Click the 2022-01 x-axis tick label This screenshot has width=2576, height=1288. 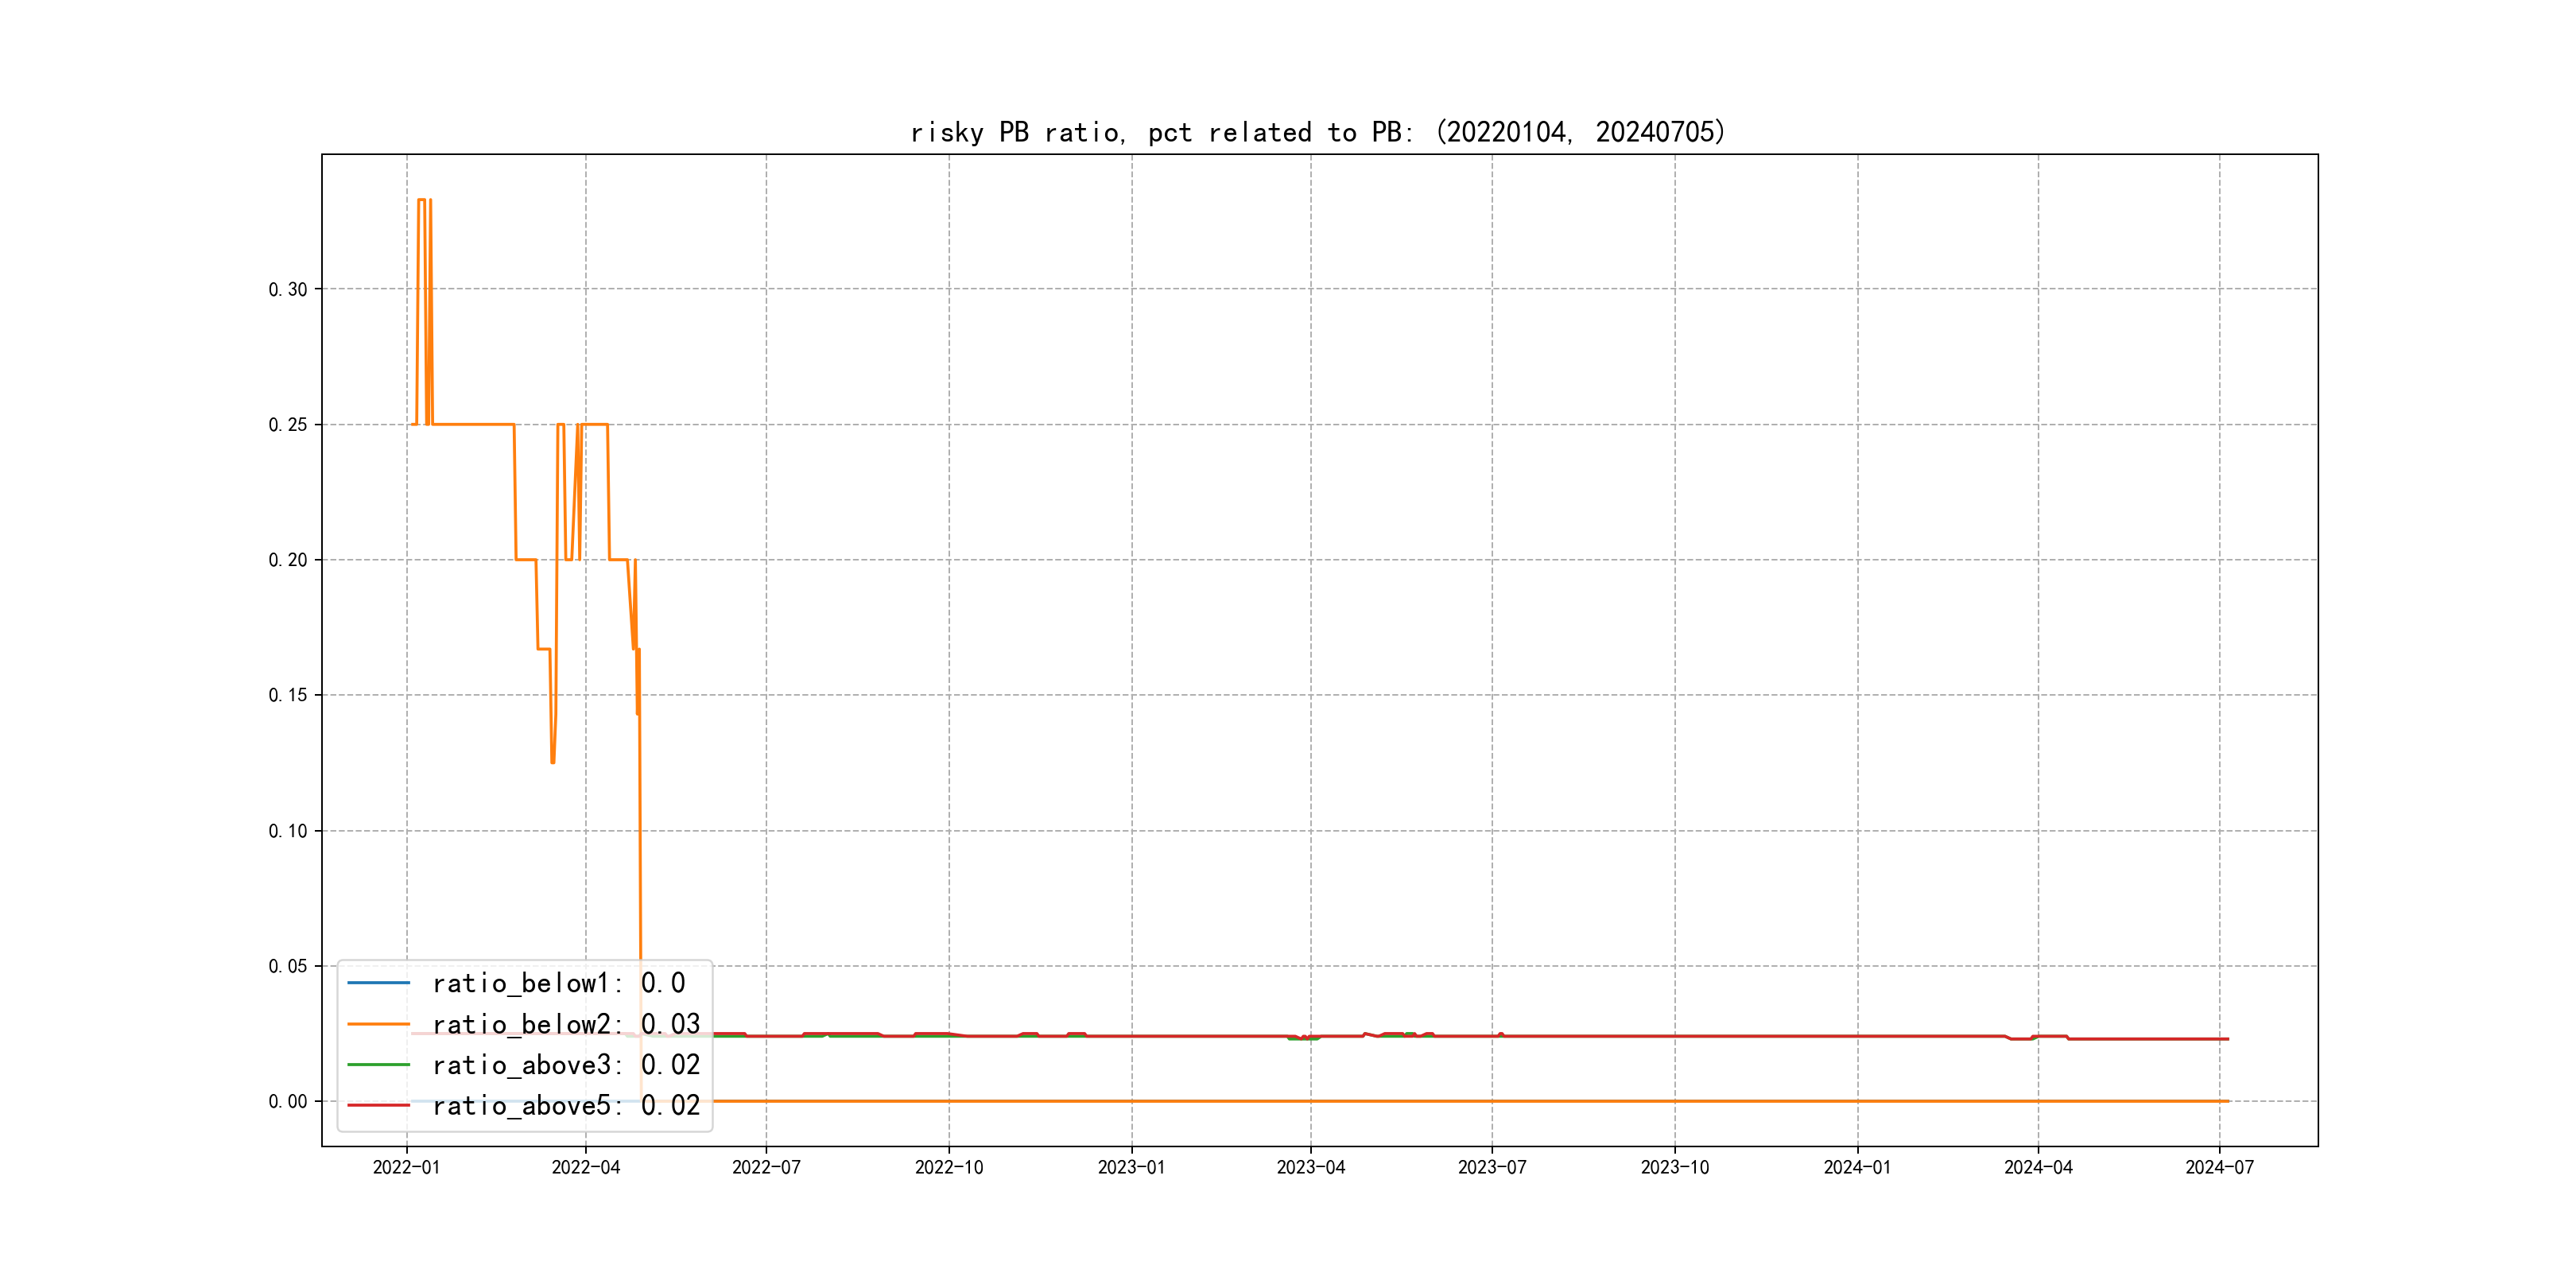point(406,1168)
